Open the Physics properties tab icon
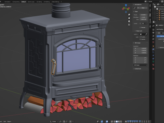 click(153, 55)
